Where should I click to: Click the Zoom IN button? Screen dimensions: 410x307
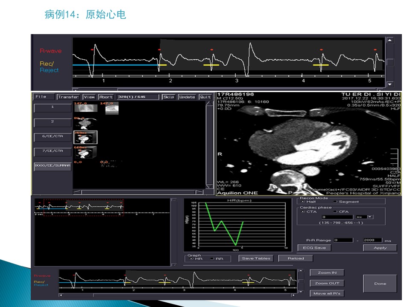[x=326, y=273]
